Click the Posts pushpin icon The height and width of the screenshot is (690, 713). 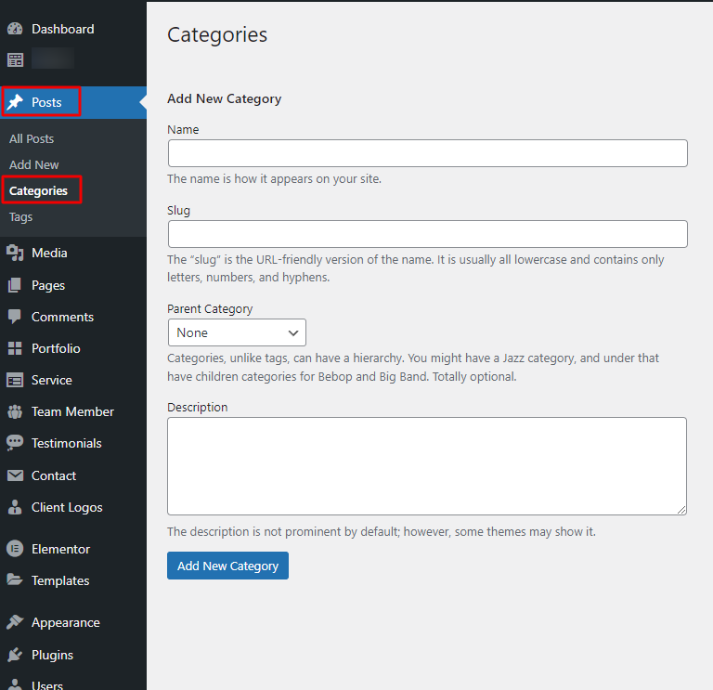15,102
